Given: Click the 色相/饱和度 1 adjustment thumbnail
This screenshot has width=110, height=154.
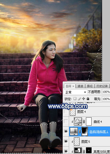Looking at the screenshot, I should pos(74,131).
